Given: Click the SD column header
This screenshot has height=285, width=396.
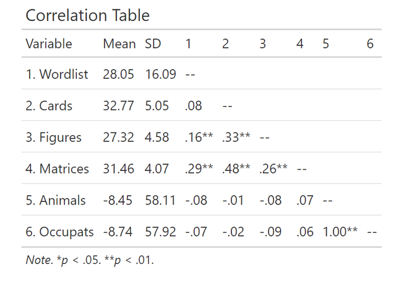Looking at the screenshot, I should click(152, 44).
